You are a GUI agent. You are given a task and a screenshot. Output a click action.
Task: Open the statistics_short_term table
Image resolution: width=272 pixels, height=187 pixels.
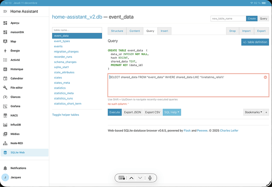(68, 104)
